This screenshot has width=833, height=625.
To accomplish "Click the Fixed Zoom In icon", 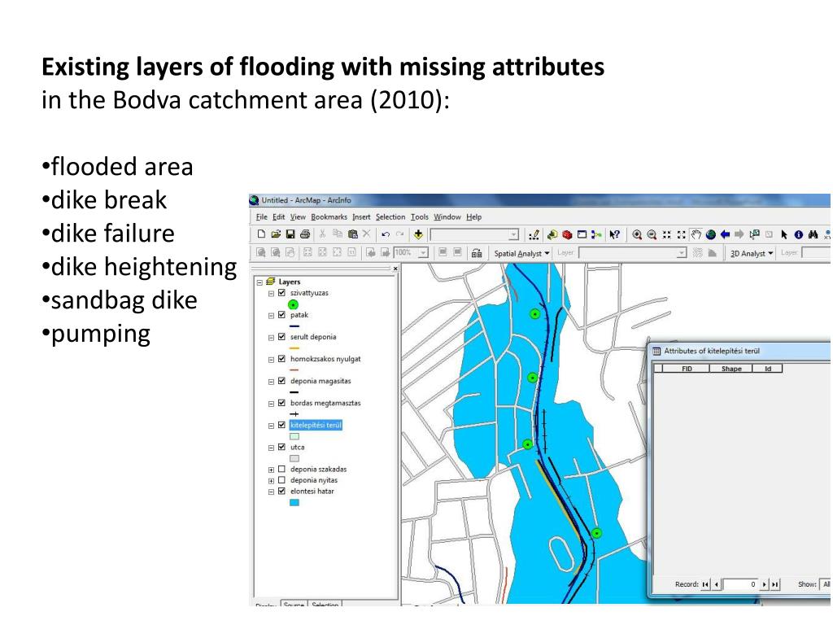I will click(x=667, y=234).
